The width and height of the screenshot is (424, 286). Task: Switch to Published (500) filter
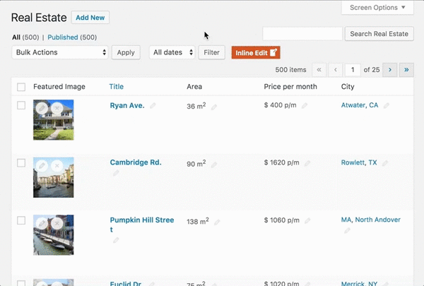[x=72, y=37]
